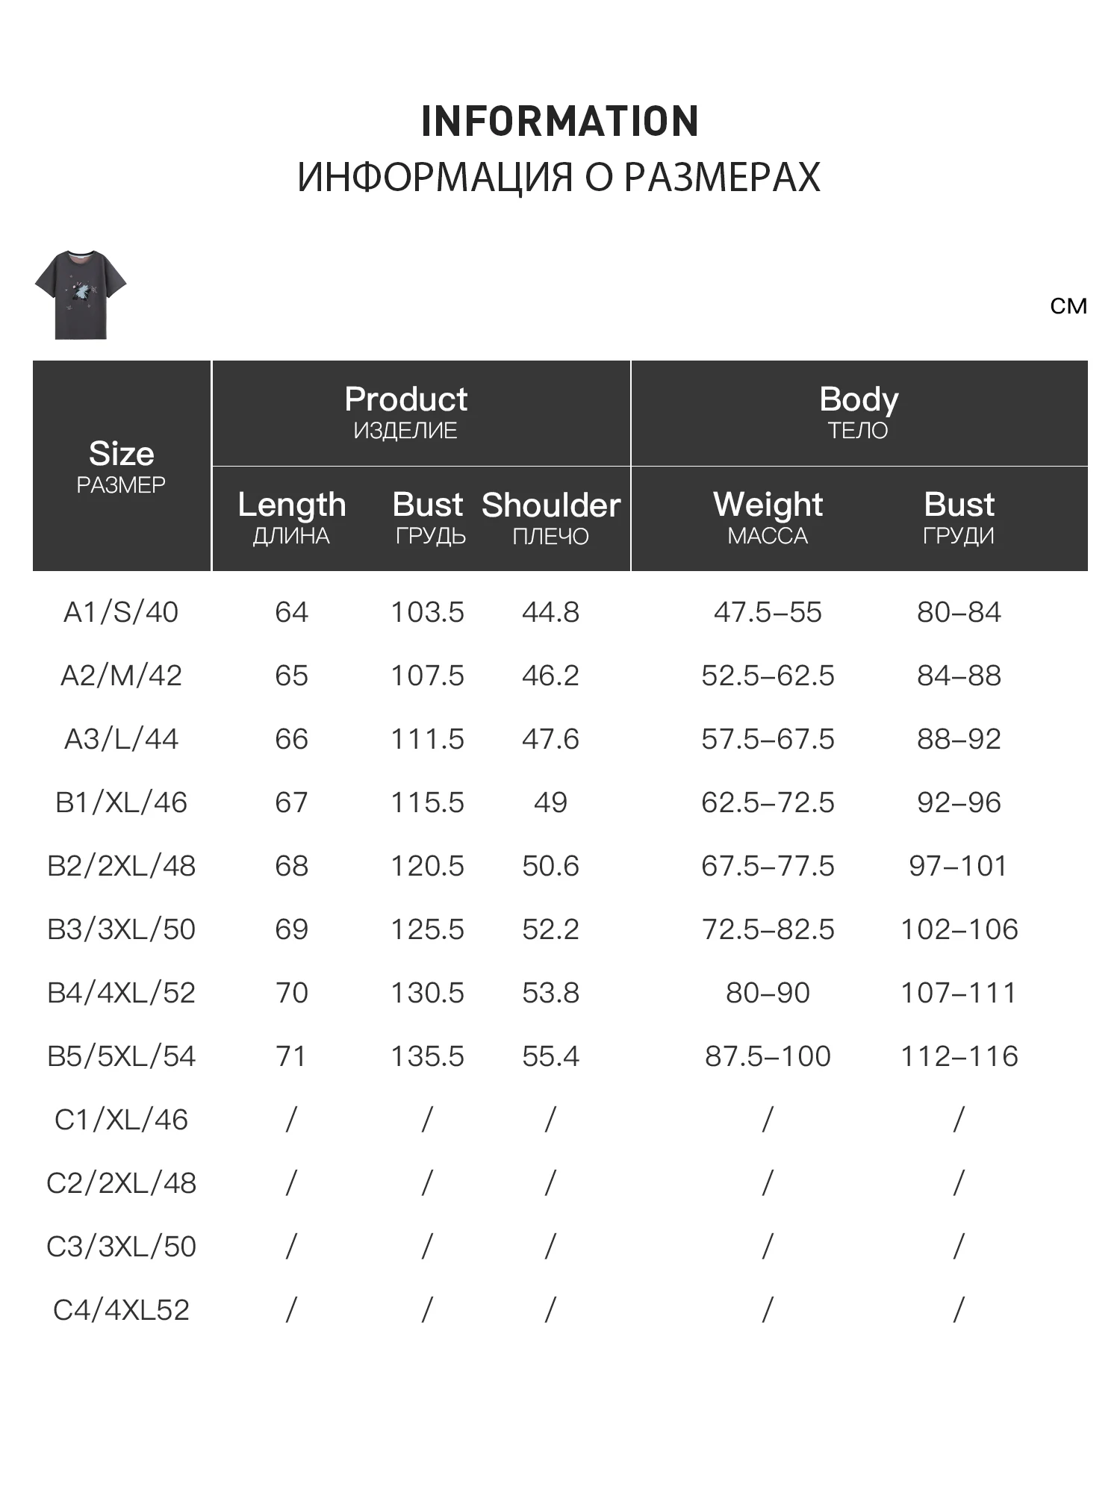The height and width of the screenshot is (1493, 1120).
Task: Click the A1/S/40 size row label
Action: 121,612
